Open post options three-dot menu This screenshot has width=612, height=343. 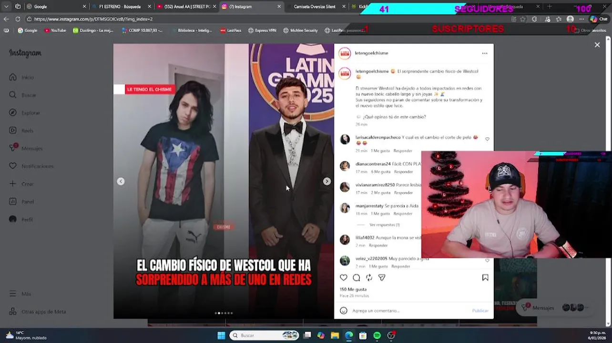485,53
